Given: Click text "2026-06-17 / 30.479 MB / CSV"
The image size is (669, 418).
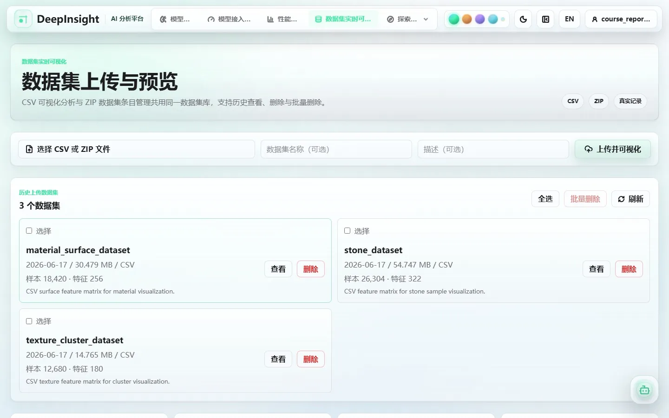Looking at the screenshot, I should (80, 265).
